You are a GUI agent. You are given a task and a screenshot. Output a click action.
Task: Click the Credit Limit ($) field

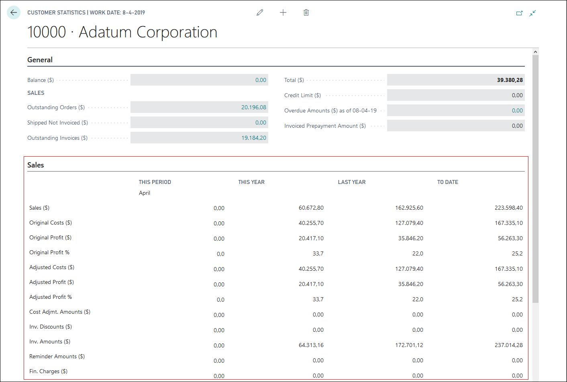tap(456, 95)
